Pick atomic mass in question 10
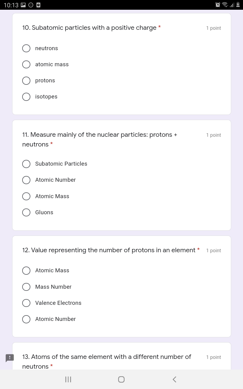Image resolution: width=243 pixels, height=389 pixels. pos(26,64)
